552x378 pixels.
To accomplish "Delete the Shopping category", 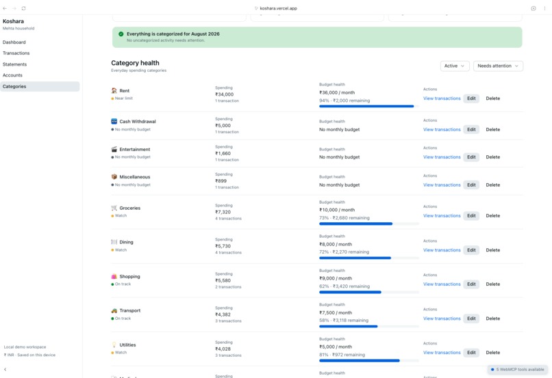I will 493,284.
